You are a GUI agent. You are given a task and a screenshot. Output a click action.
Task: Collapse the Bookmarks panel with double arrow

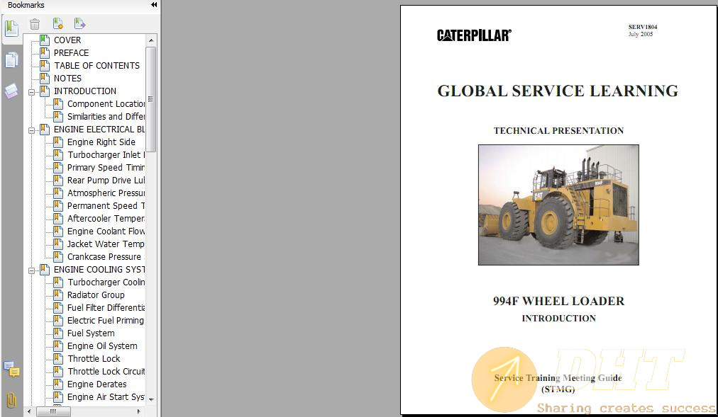154,4
